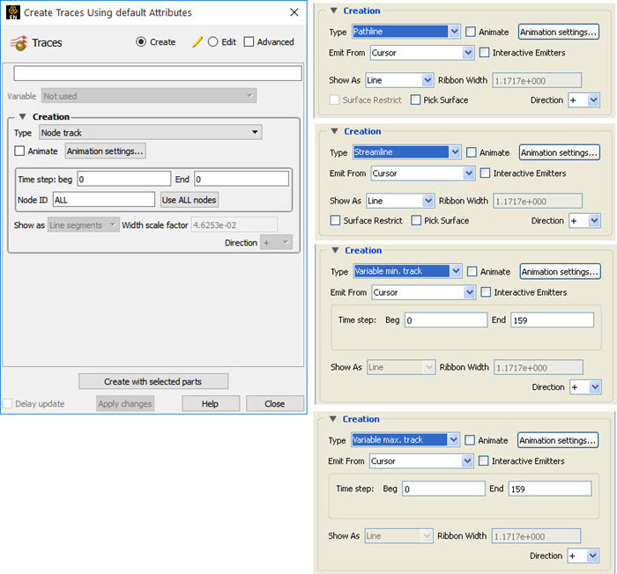Click the EnSight app icon in title bar
This screenshot has width=617, height=574.
coord(13,12)
